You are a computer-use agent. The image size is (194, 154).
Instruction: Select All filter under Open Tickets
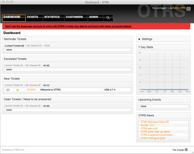46,106
